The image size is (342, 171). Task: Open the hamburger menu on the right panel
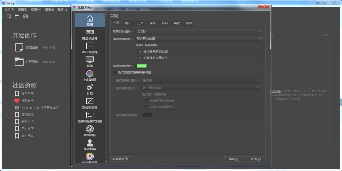click(x=325, y=34)
